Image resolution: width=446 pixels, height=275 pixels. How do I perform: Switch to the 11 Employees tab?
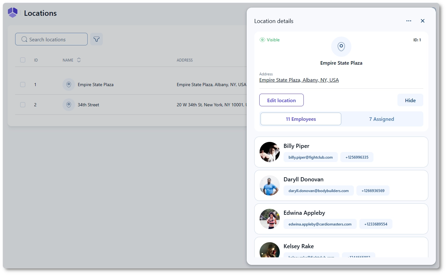click(301, 119)
